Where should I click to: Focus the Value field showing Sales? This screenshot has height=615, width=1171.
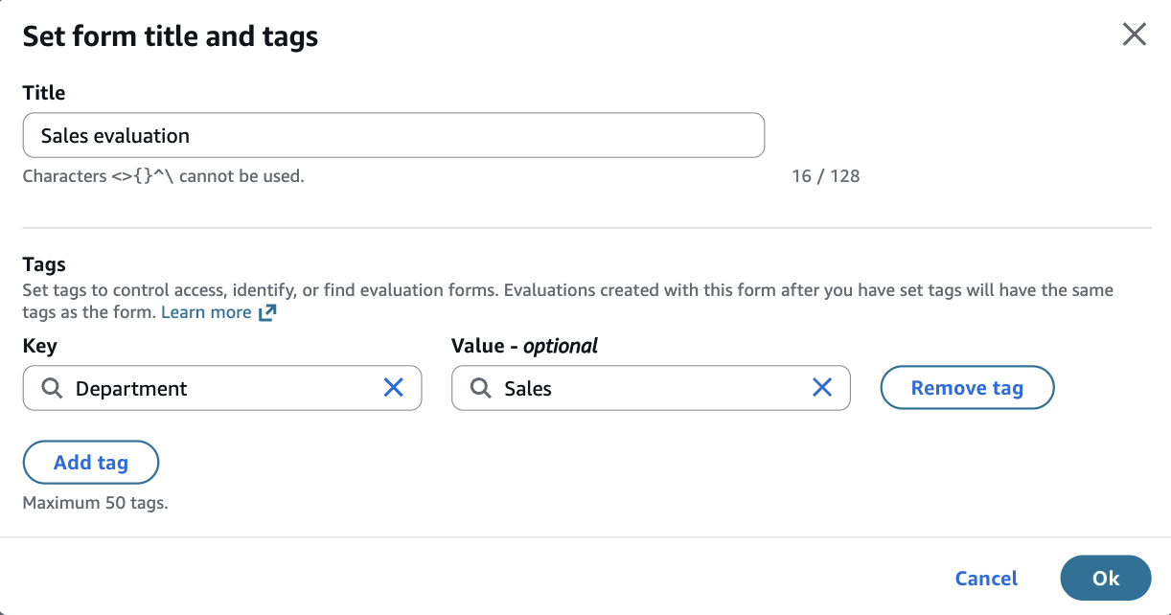[x=652, y=388]
